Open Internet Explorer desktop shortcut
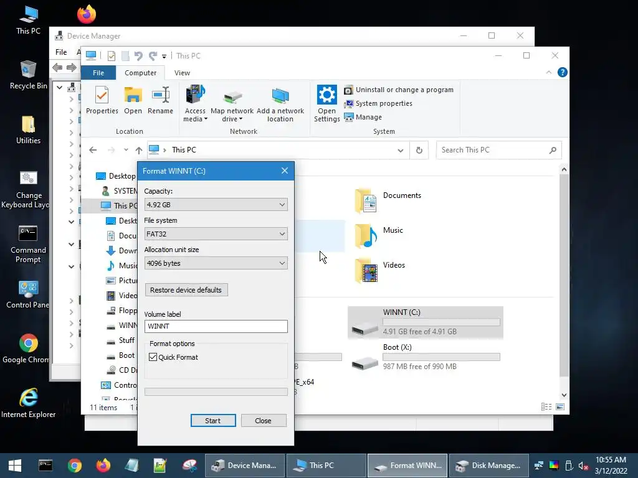The image size is (638, 478). point(28,403)
